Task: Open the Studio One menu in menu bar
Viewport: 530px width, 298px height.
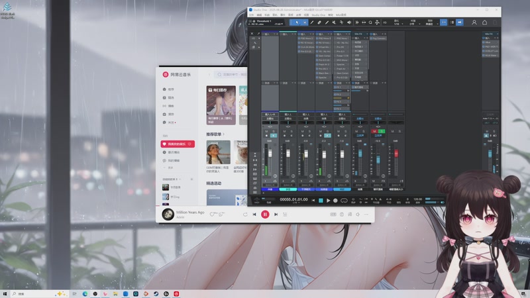Action: (319, 15)
